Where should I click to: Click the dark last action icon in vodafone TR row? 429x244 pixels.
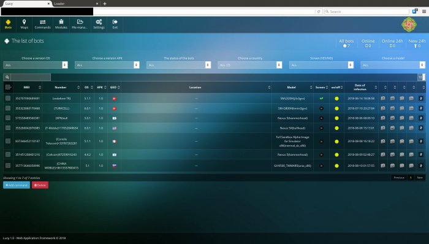click(x=421, y=98)
